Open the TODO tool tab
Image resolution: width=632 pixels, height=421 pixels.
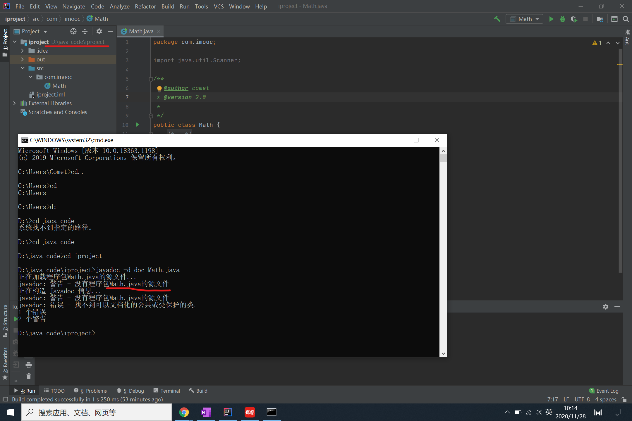54,391
